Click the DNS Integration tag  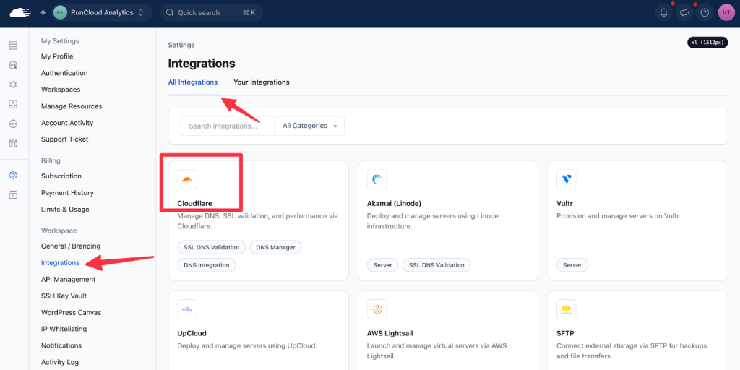(206, 265)
